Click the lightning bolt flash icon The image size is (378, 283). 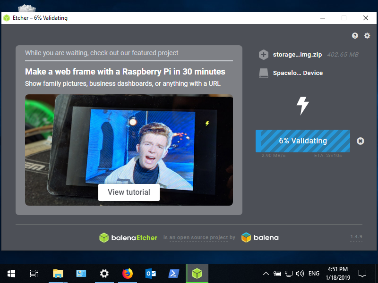click(x=302, y=106)
